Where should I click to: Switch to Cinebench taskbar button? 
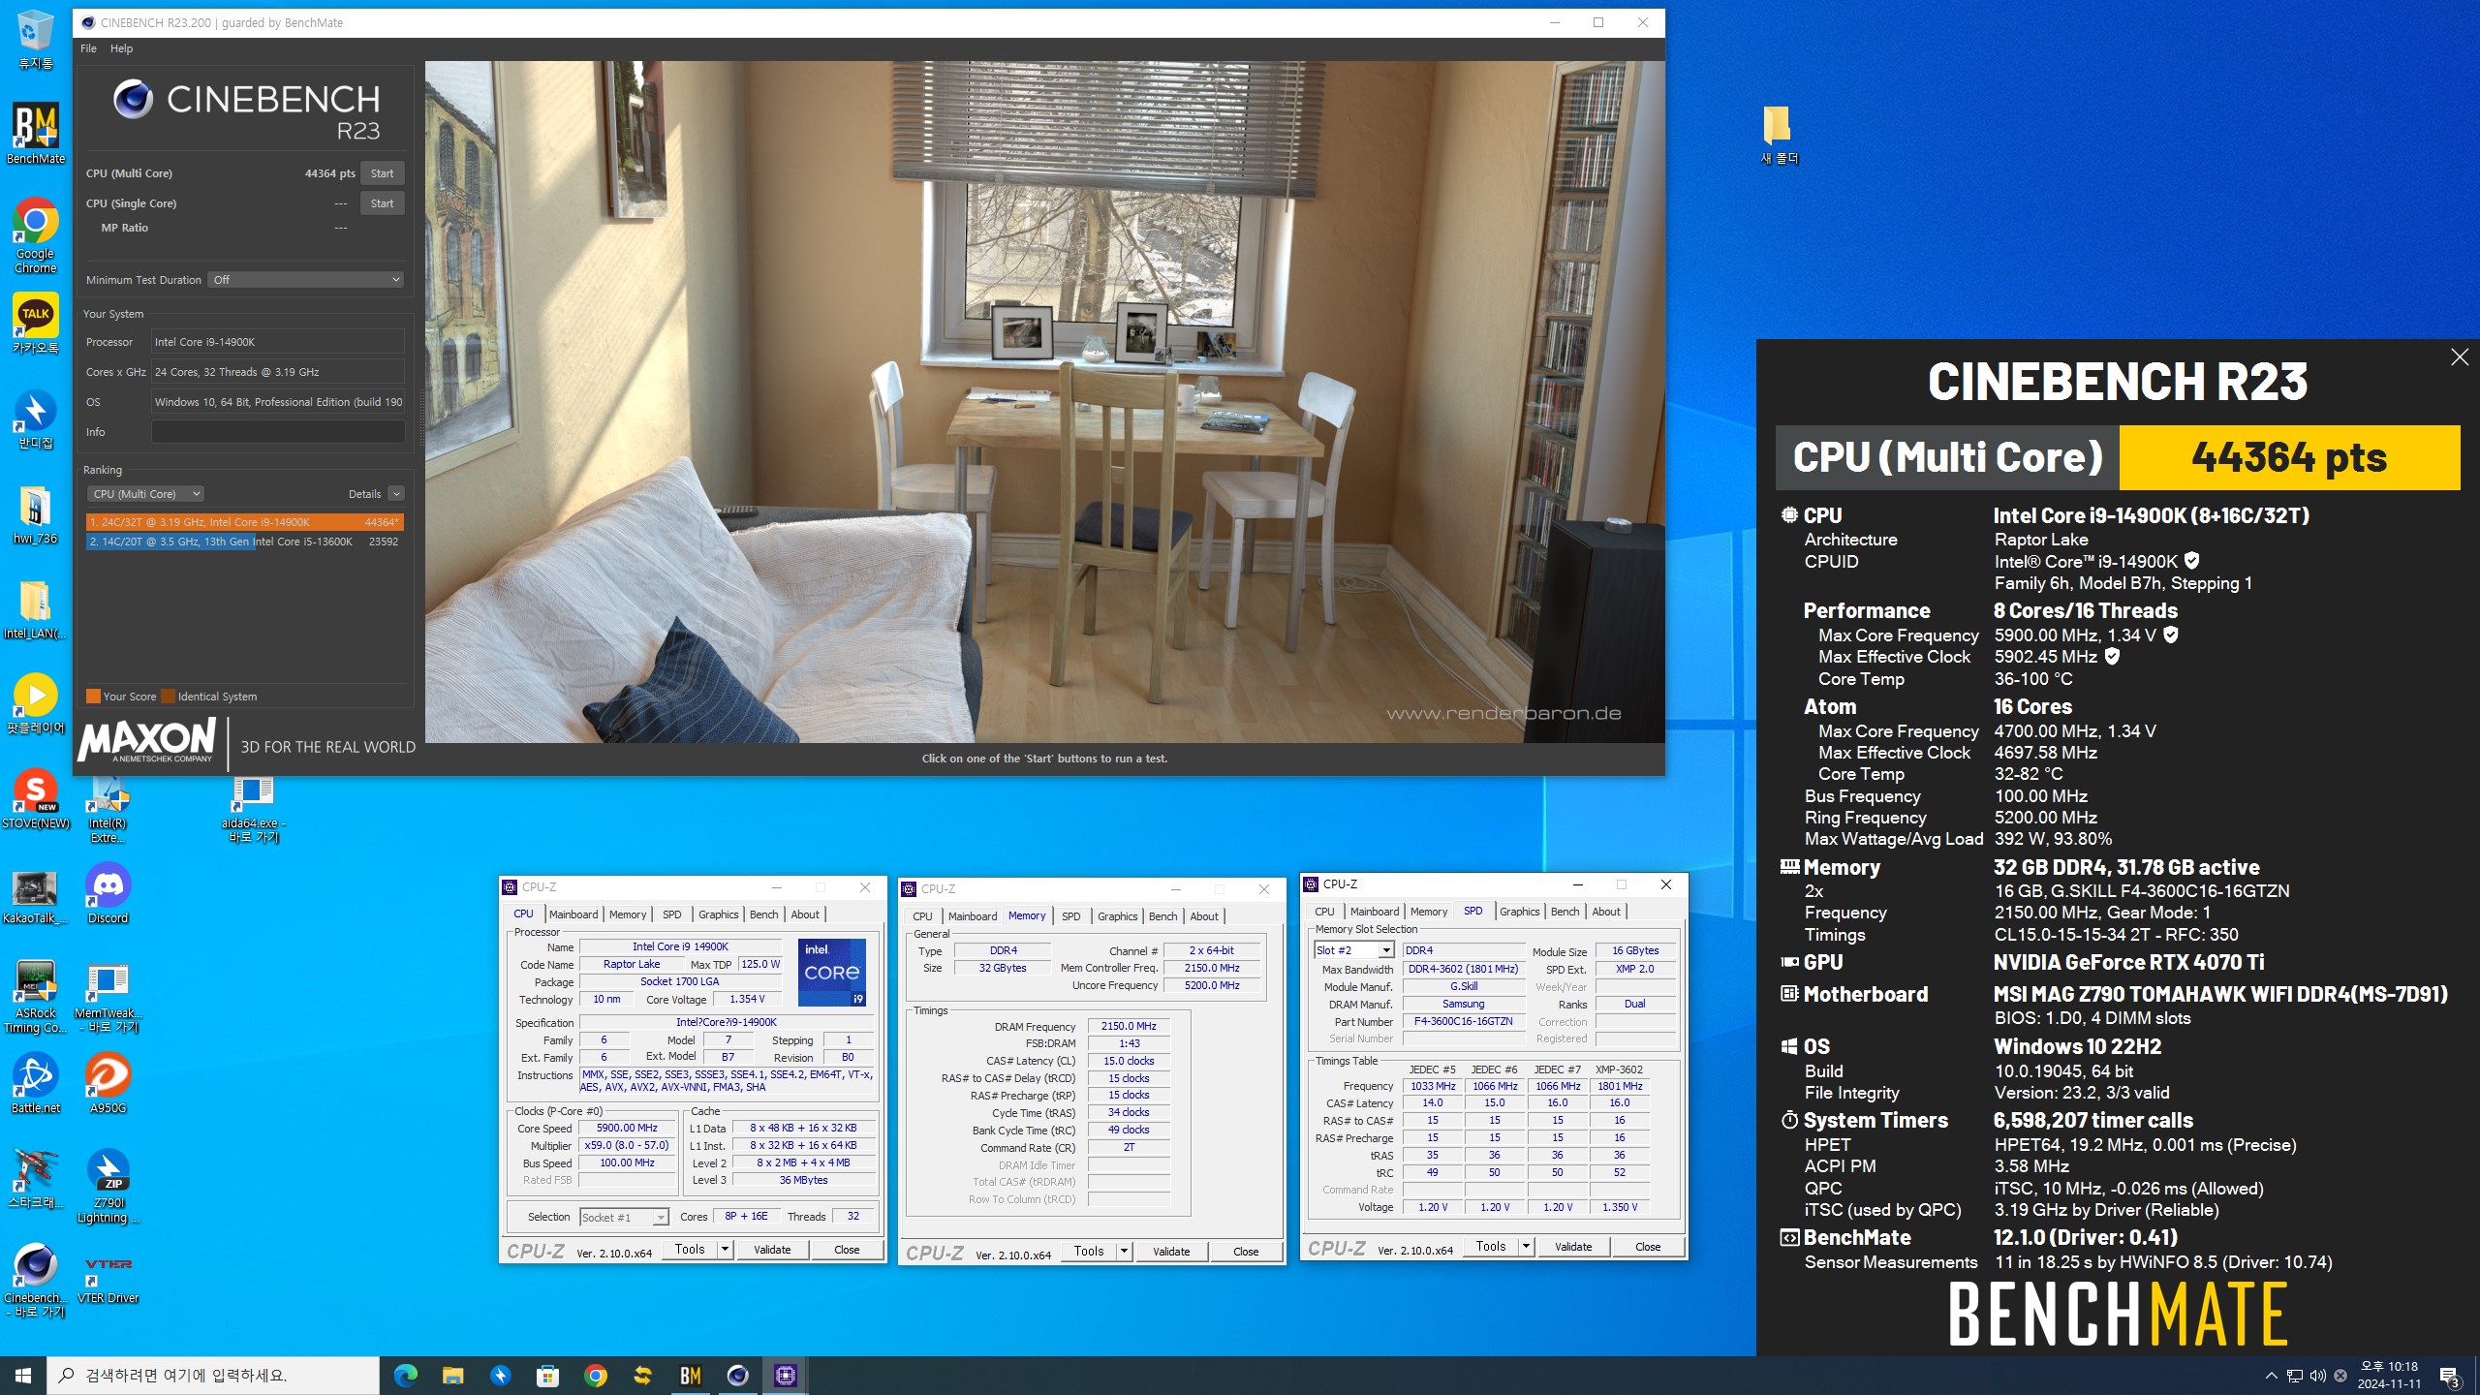[x=738, y=1376]
